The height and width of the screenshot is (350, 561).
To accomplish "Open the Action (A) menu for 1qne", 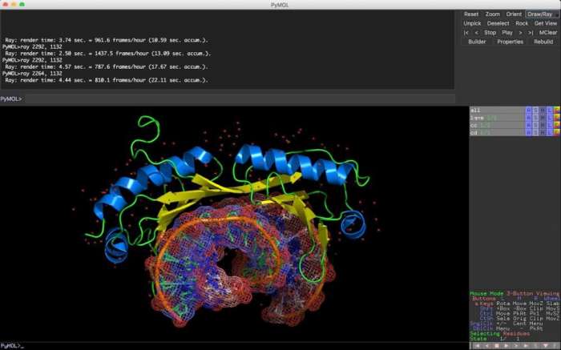I will click(x=528, y=118).
